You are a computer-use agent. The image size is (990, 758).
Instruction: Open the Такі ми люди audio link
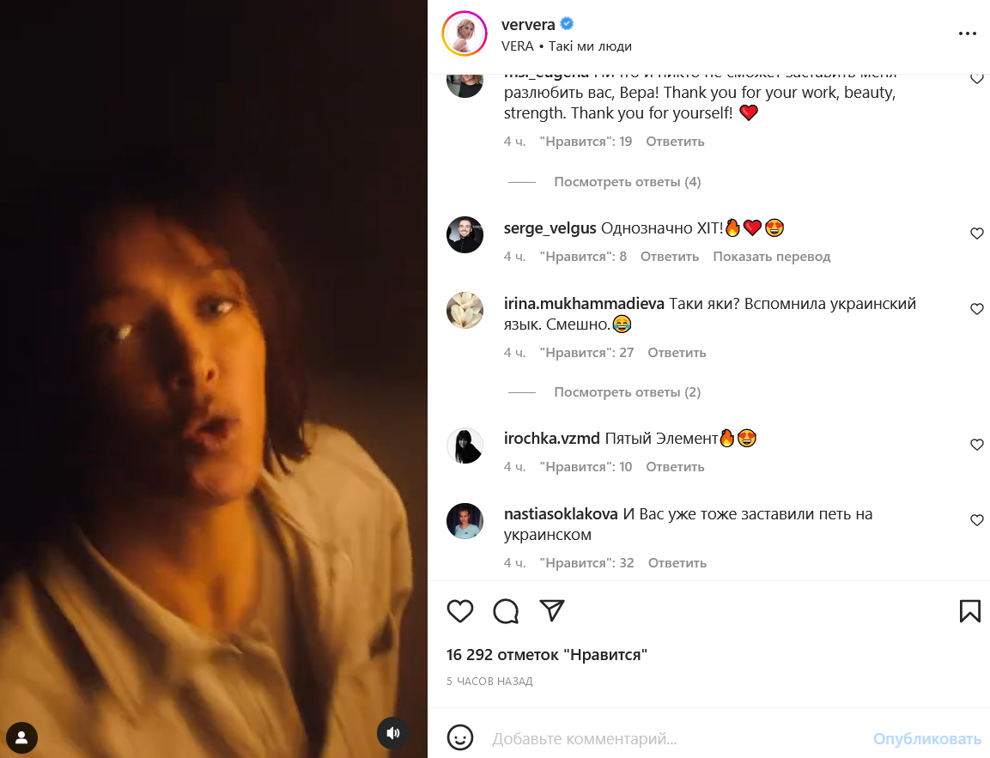pos(590,46)
